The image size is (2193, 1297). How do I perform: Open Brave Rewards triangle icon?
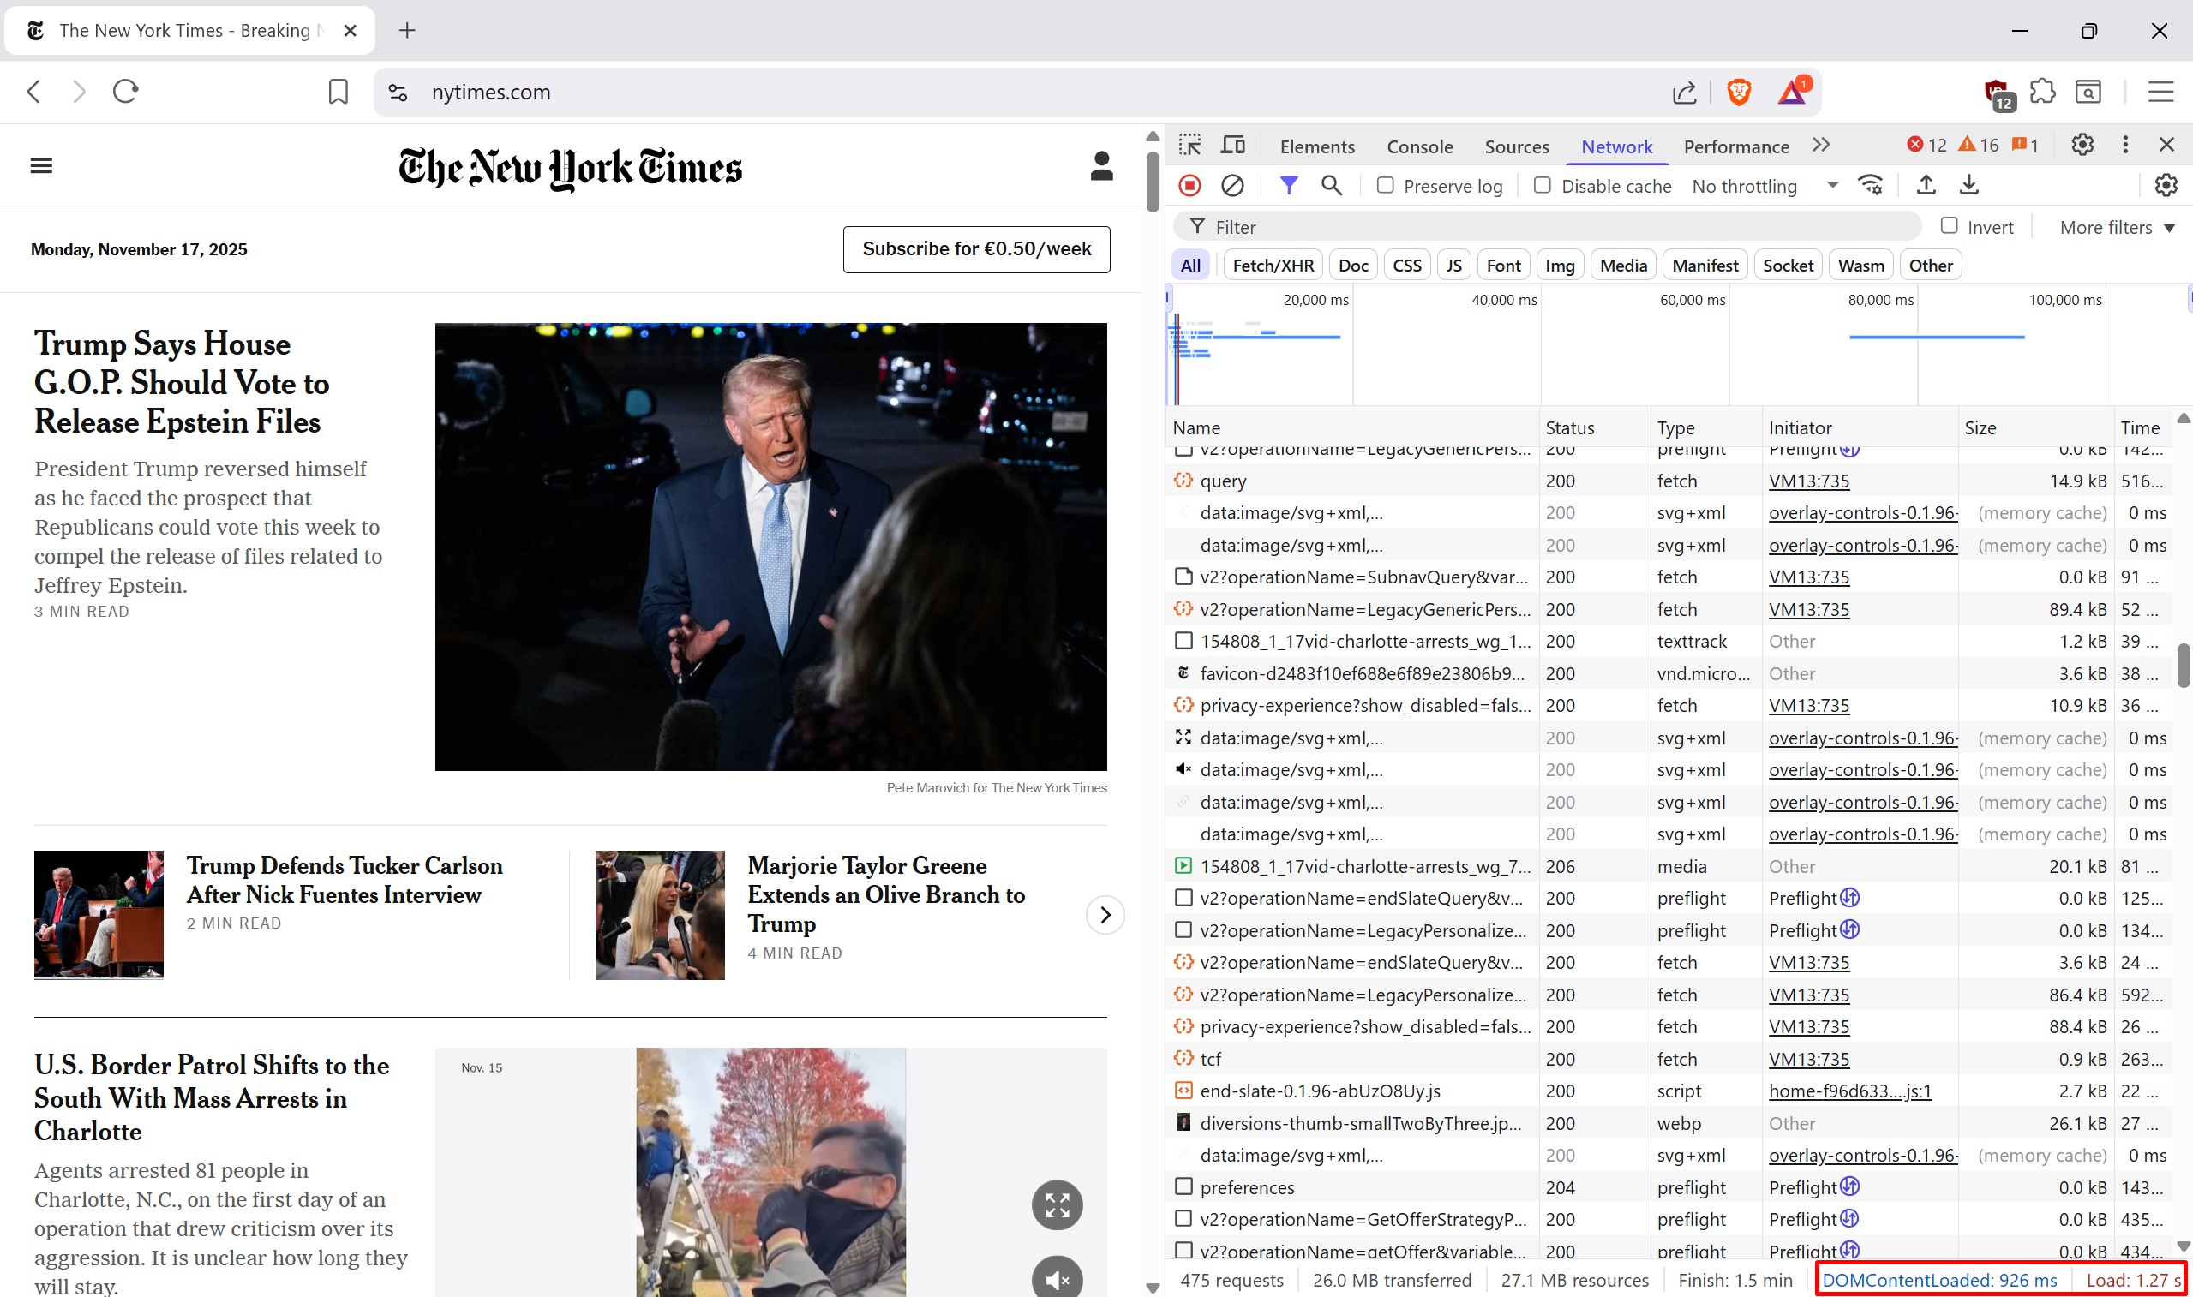point(1793,91)
